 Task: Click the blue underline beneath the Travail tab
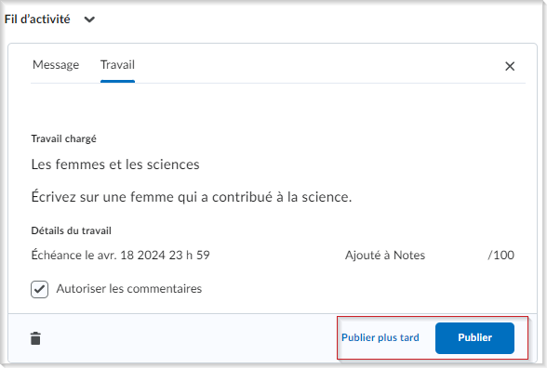(117, 82)
